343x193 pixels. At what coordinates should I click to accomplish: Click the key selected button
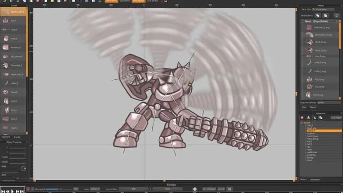pyautogui.click(x=209, y=189)
